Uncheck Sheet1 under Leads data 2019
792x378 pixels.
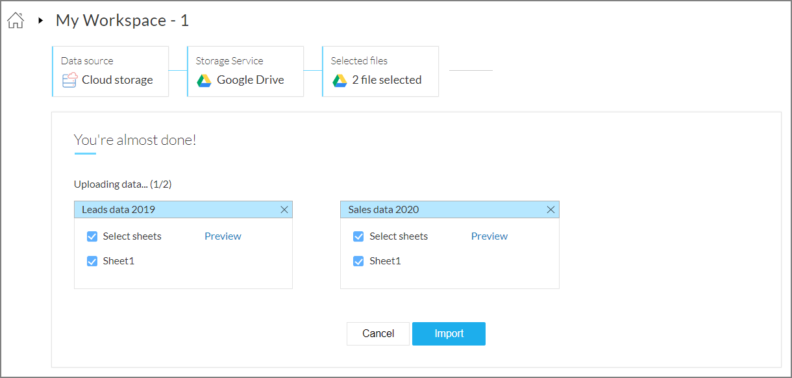[x=92, y=261]
